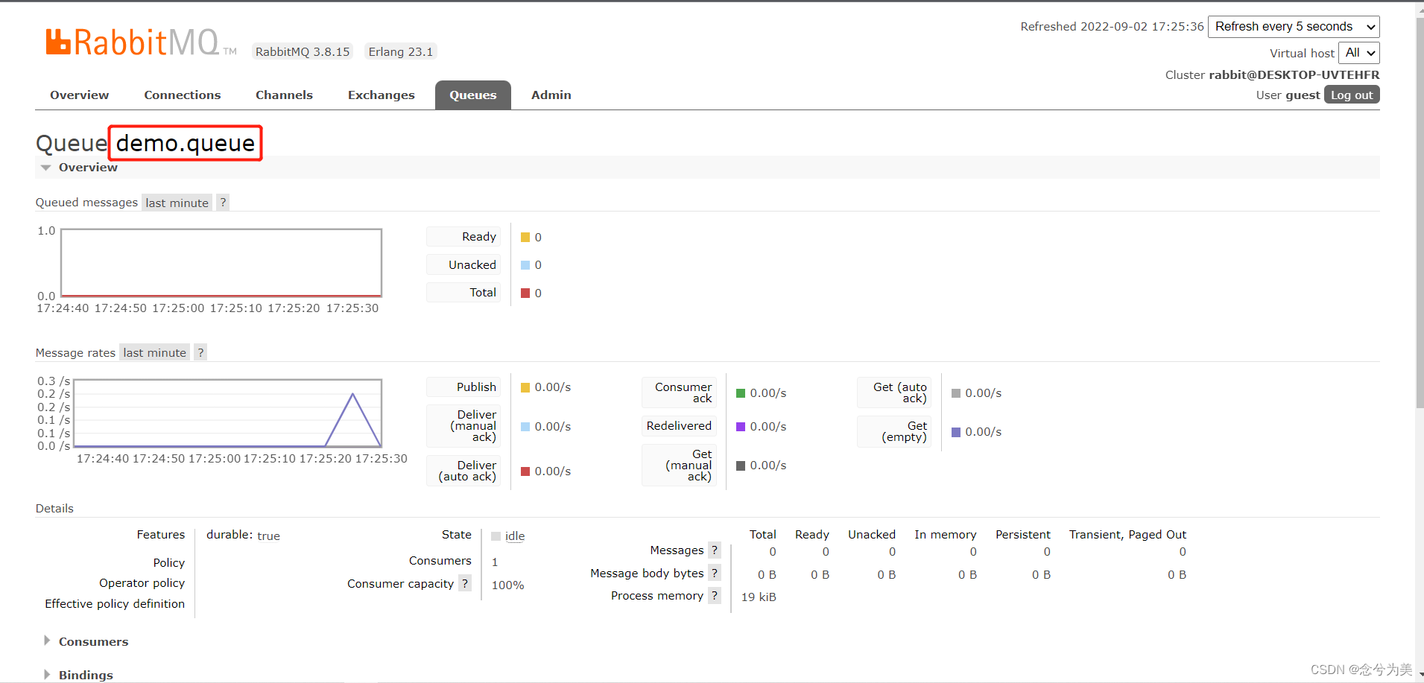Open help icon beside Messages
This screenshot has width=1424, height=683.
715,550
